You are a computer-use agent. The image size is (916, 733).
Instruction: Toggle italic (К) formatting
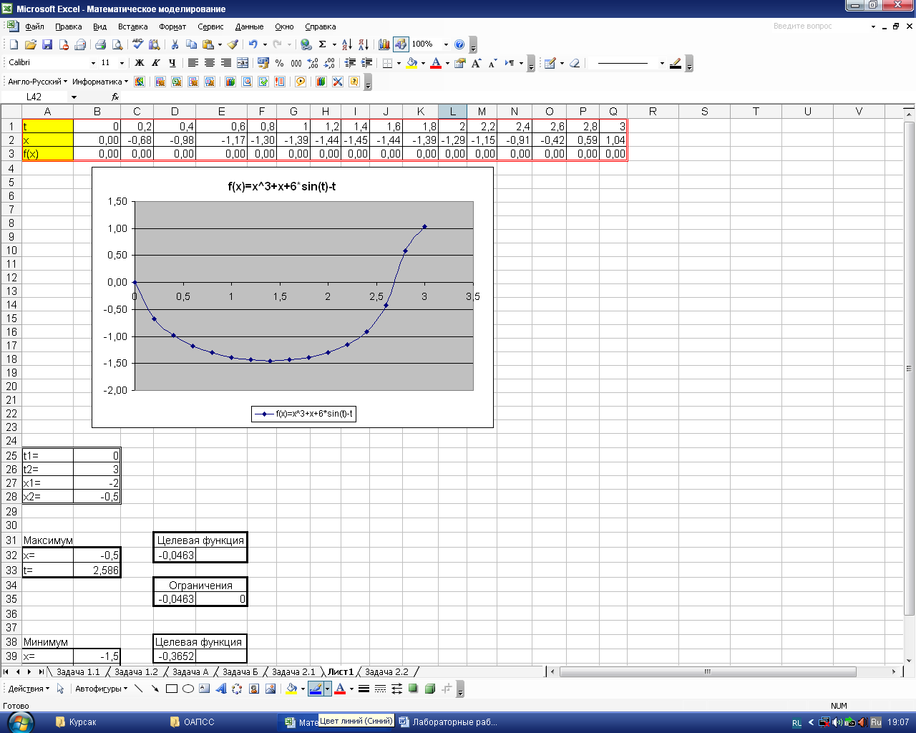point(156,63)
